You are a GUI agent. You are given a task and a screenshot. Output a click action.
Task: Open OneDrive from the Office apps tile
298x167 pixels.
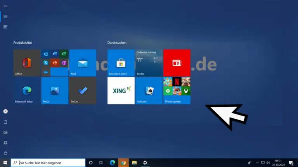[x=46, y=72]
